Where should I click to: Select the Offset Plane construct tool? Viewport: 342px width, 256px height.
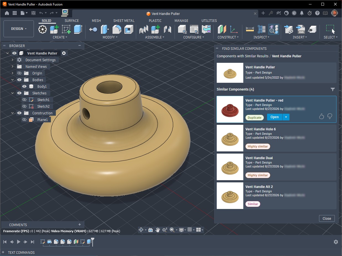coord(222,29)
